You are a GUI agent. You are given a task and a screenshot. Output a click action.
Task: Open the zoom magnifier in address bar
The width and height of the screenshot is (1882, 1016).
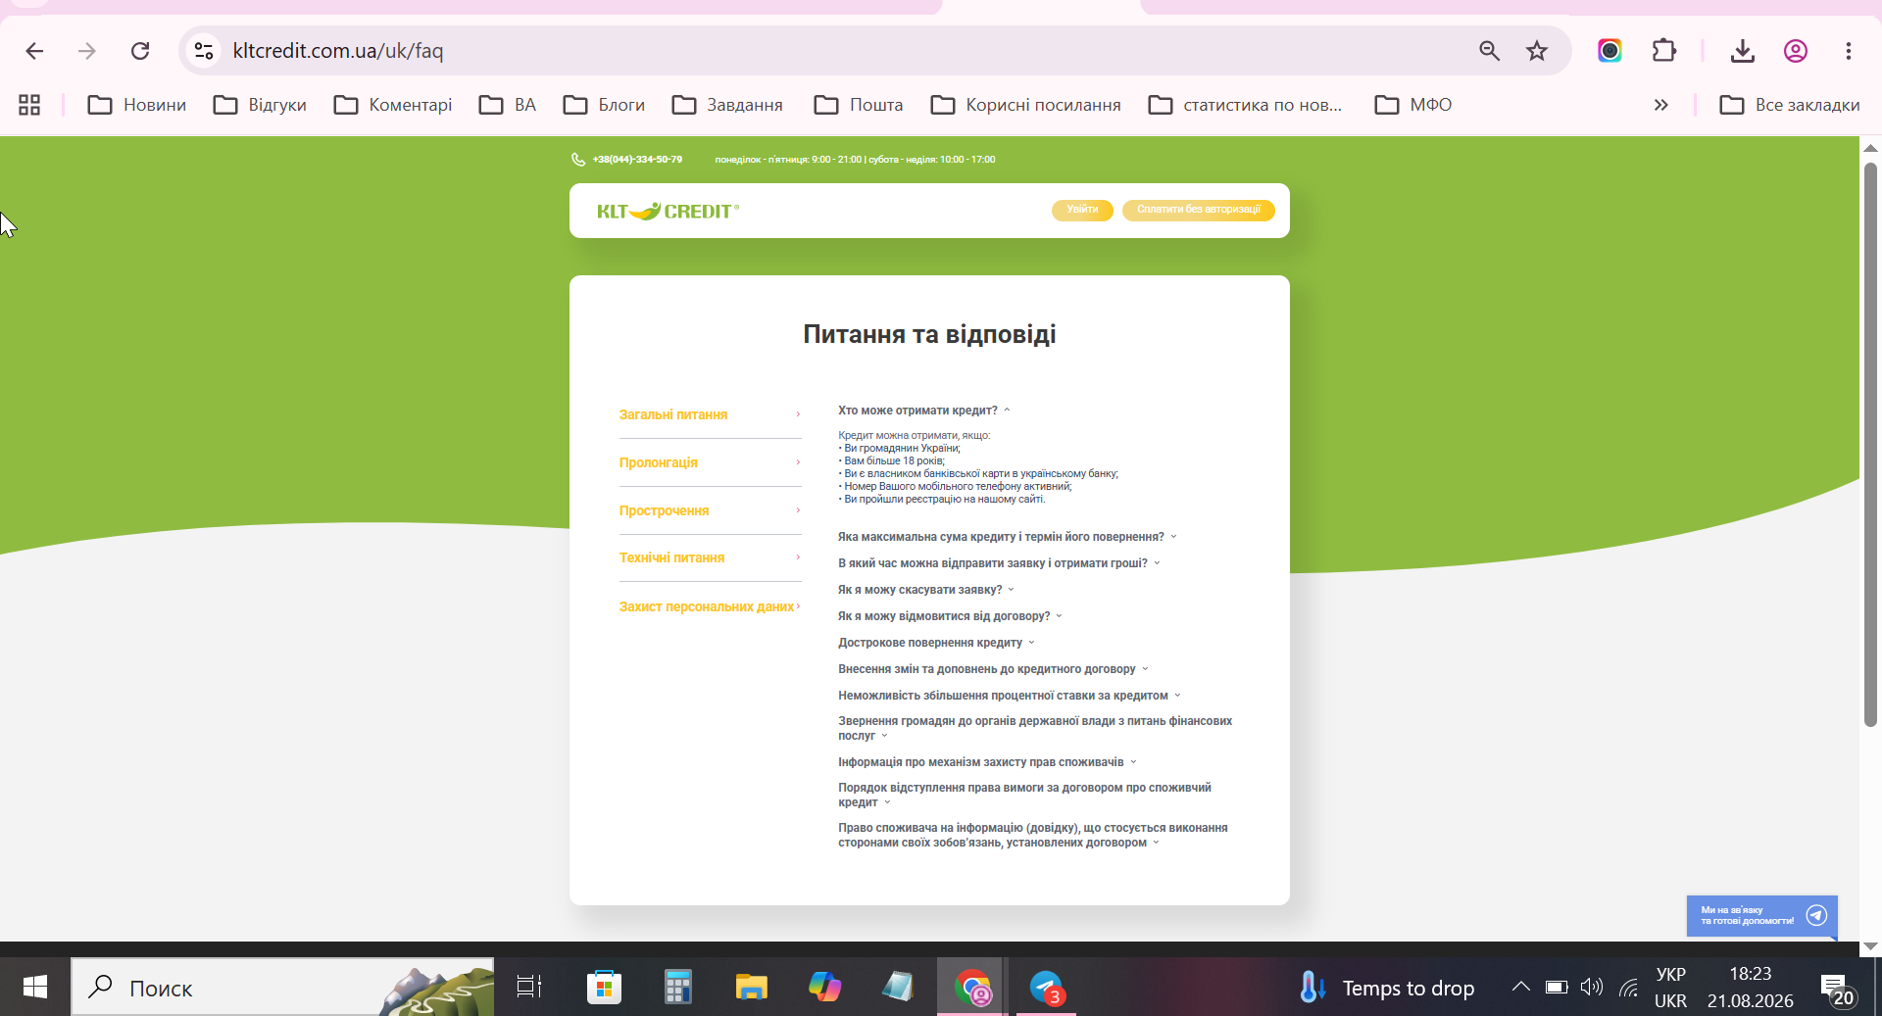pyautogui.click(x=1489, y=51)
